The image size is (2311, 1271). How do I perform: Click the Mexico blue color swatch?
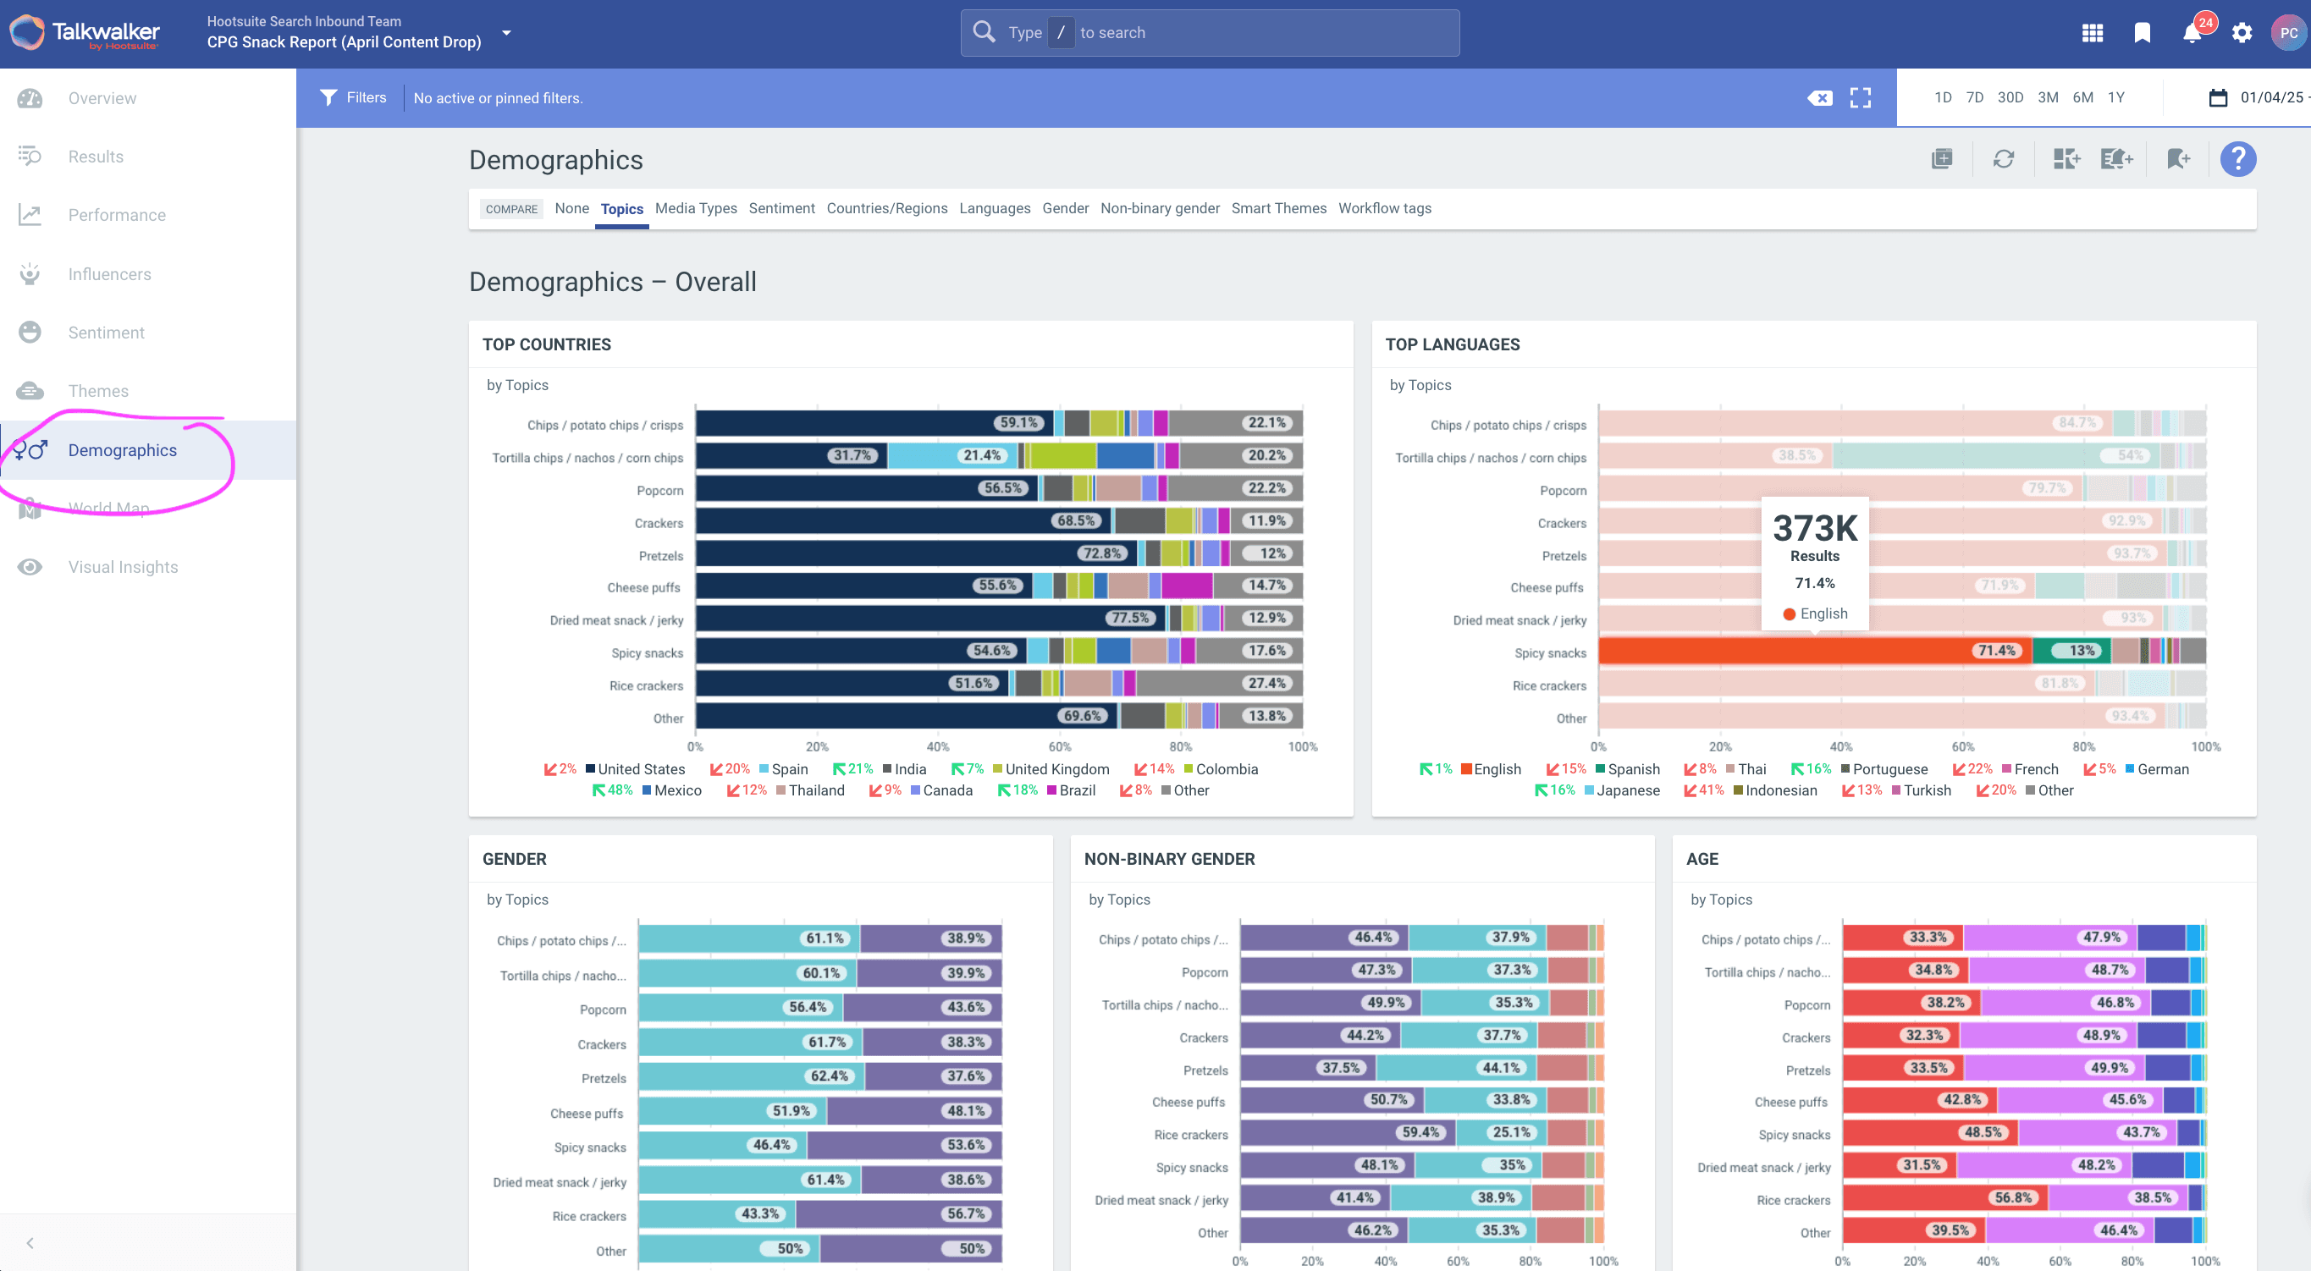click(647, 790)
